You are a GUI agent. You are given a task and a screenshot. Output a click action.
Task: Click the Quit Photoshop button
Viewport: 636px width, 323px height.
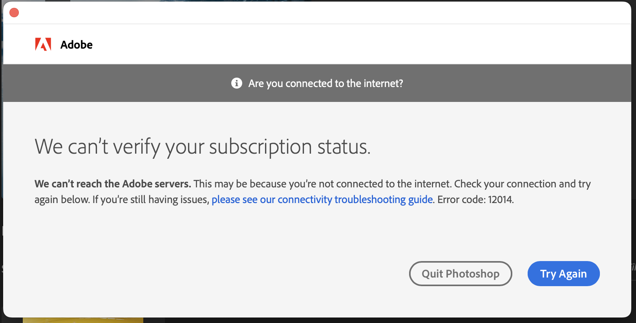tap(461, 274)
